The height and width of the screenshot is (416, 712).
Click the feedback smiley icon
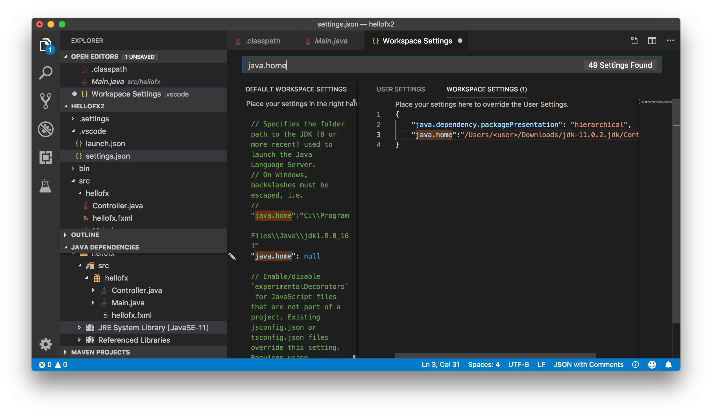click(652, 365)
